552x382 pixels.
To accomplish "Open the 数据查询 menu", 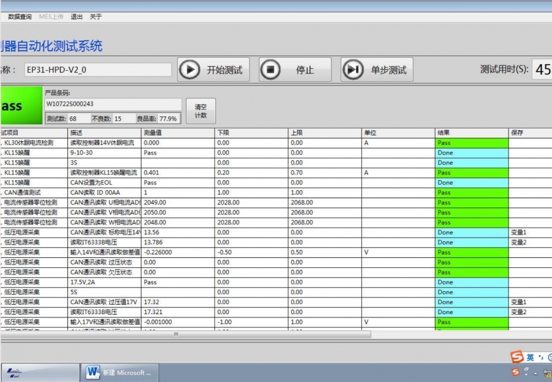I will pos(20,17).
